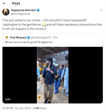Screen dimensions: 106x112
Task: Click Nagarjuna's blue verified badge
Action: [38, 10]
